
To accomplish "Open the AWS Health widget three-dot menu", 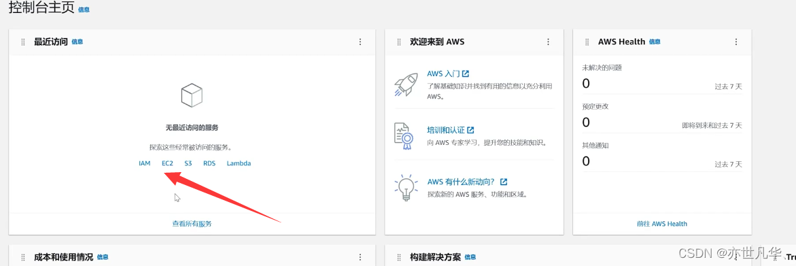I will (x=736, y=42).
